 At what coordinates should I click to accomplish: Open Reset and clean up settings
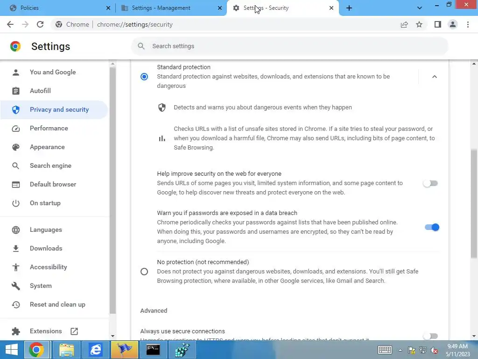(x=54, y=304)
